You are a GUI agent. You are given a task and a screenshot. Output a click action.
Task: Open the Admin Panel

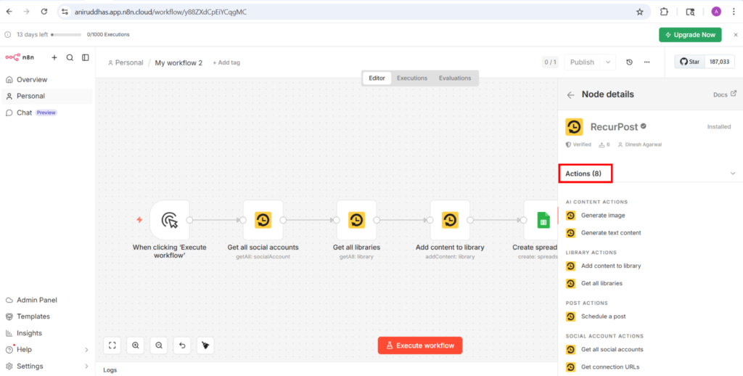coord(47,300)
